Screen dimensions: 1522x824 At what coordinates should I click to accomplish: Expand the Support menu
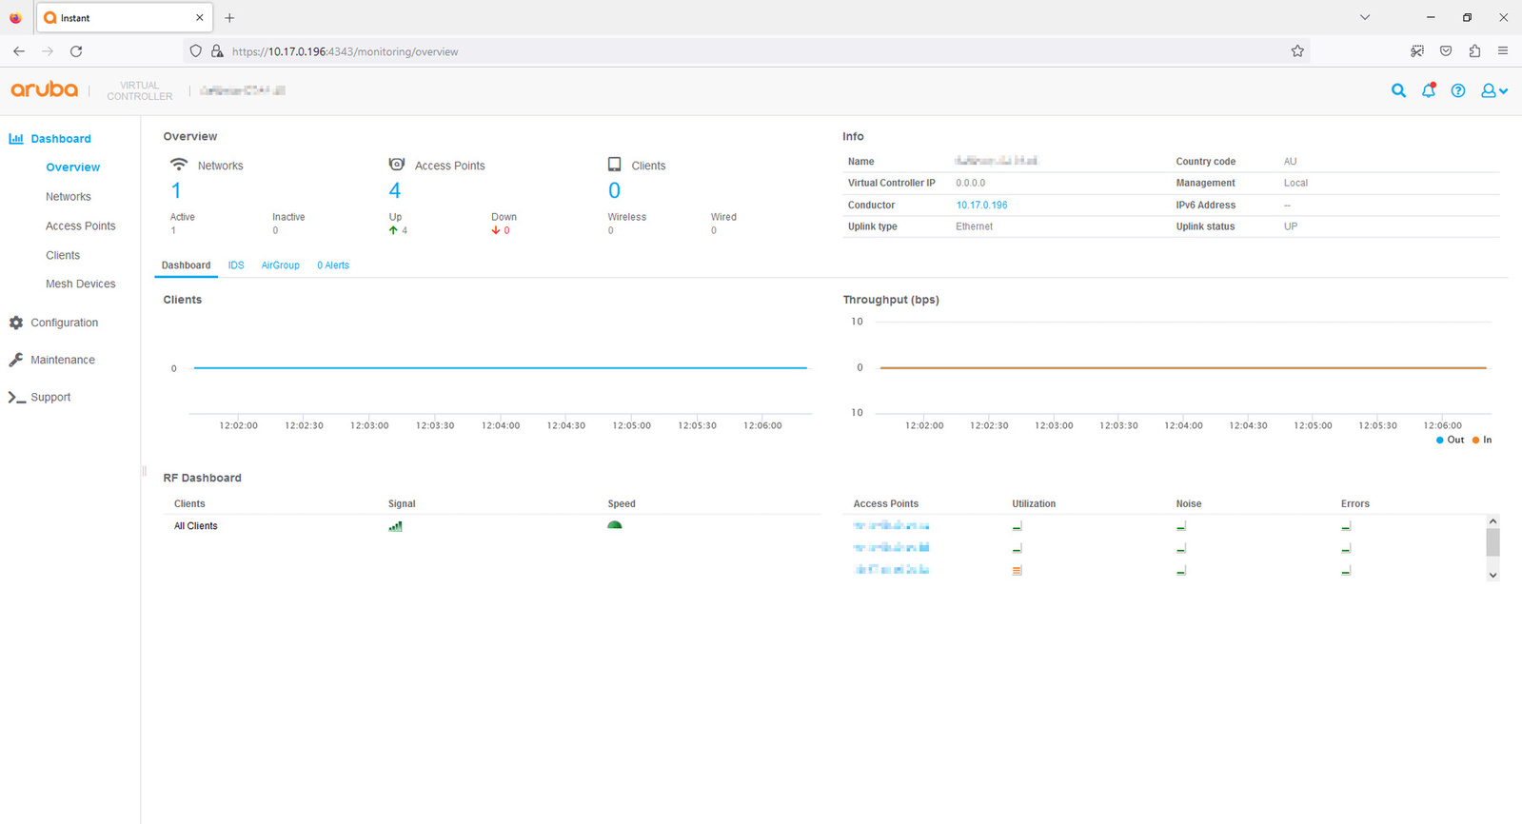click(x=50, y=397)
